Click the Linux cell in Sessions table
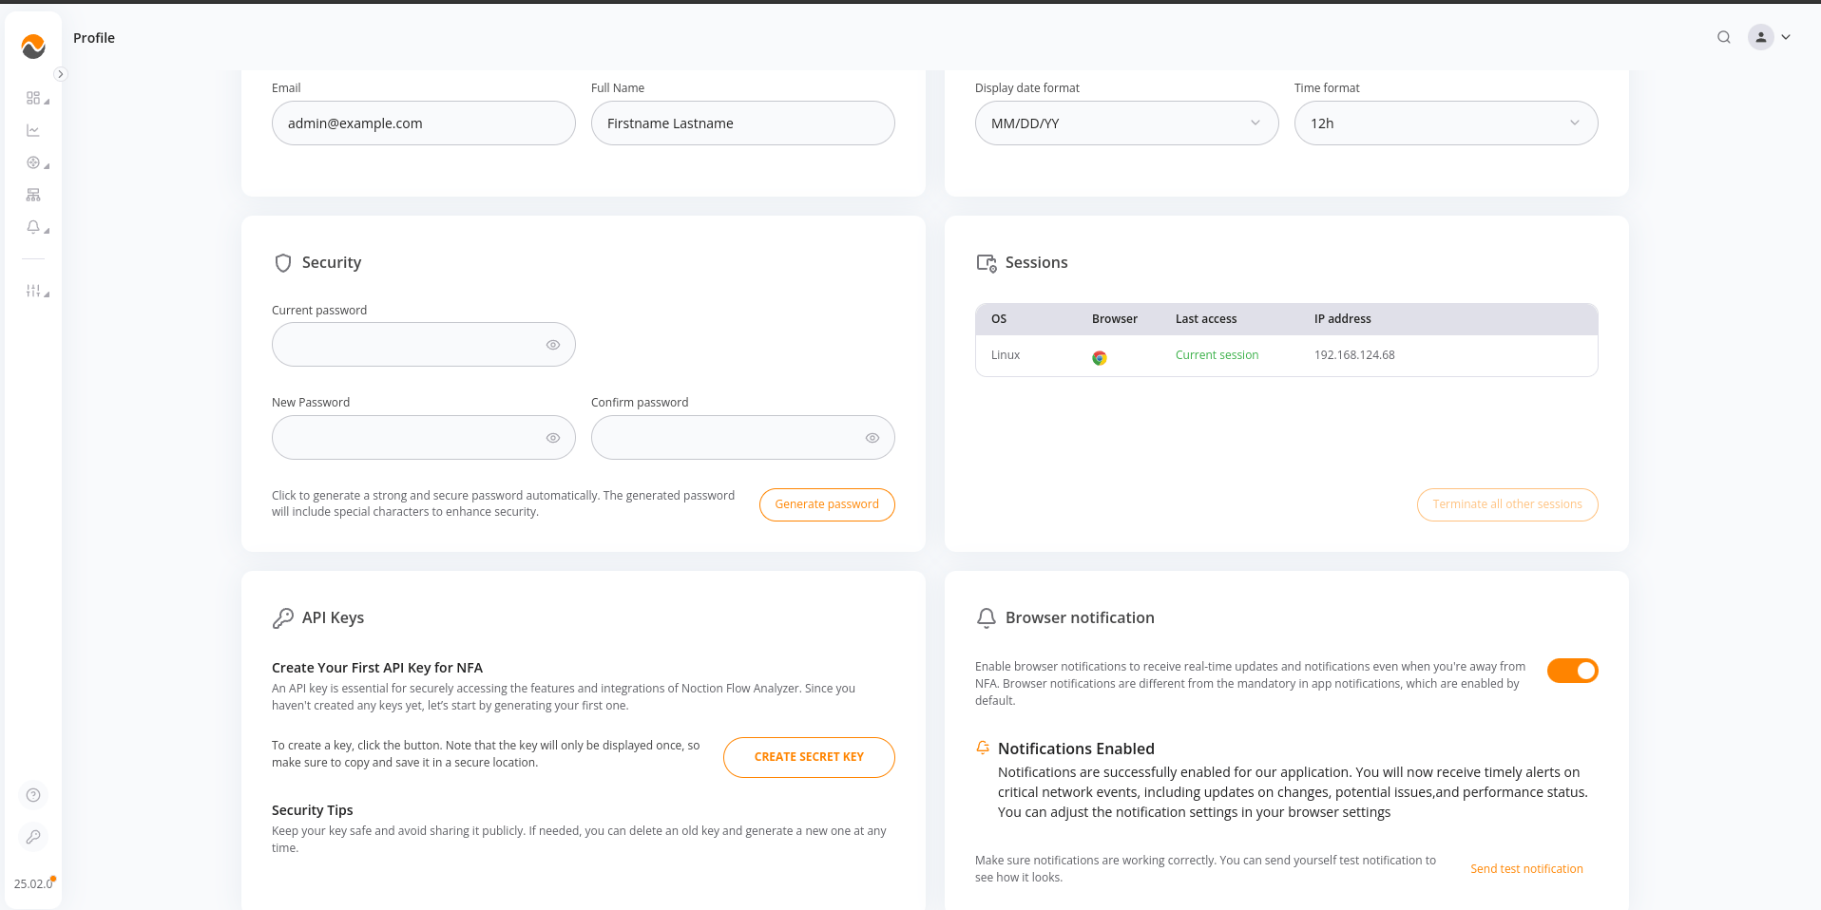1821x910 pixels. pyautogui.click(x=1006, y=355)
